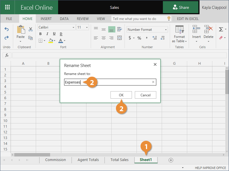Add a new sheet with plus icon
This screenshot has height=171, width=229.
[171, 160]
